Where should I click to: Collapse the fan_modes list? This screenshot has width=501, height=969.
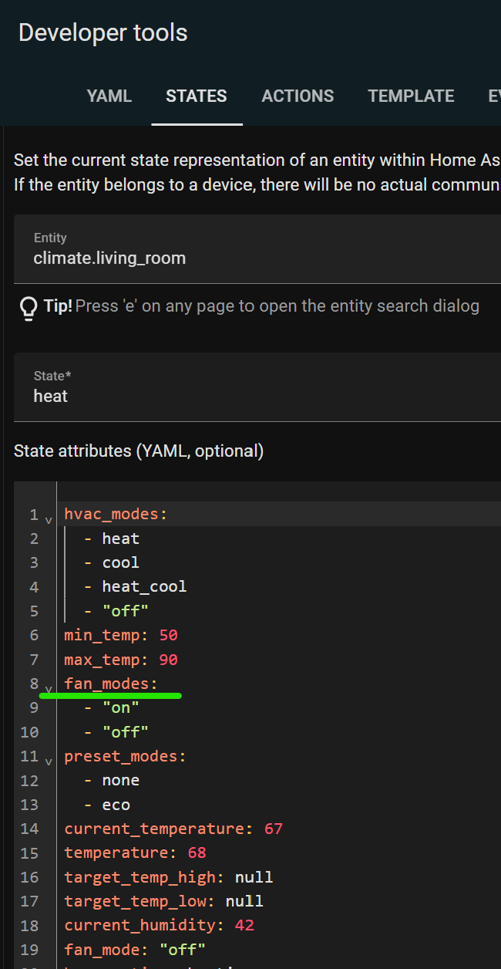(49, 690)
